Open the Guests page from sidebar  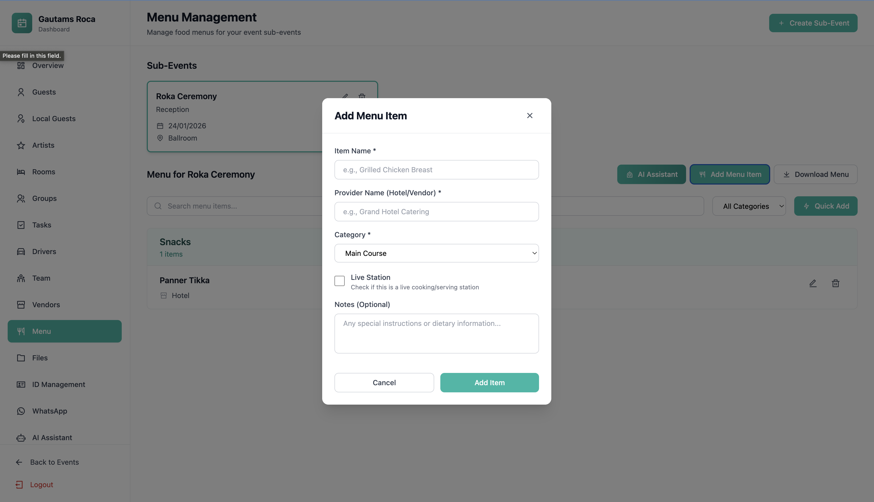tap(44, 92)
